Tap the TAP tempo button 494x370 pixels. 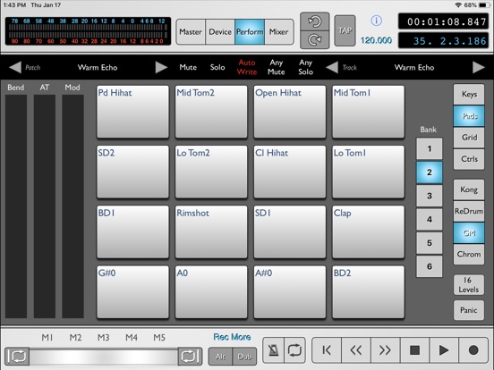(345, 30)
